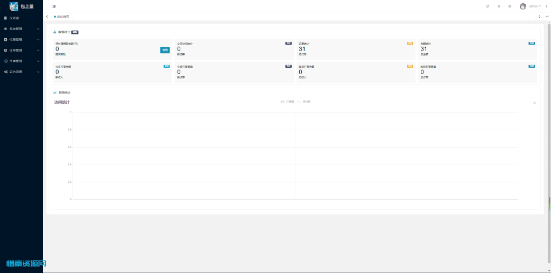This screenshot has width=551, height=273.
Task: Expand the 代理管理 sidebar menu
Action: pos(21,39)
